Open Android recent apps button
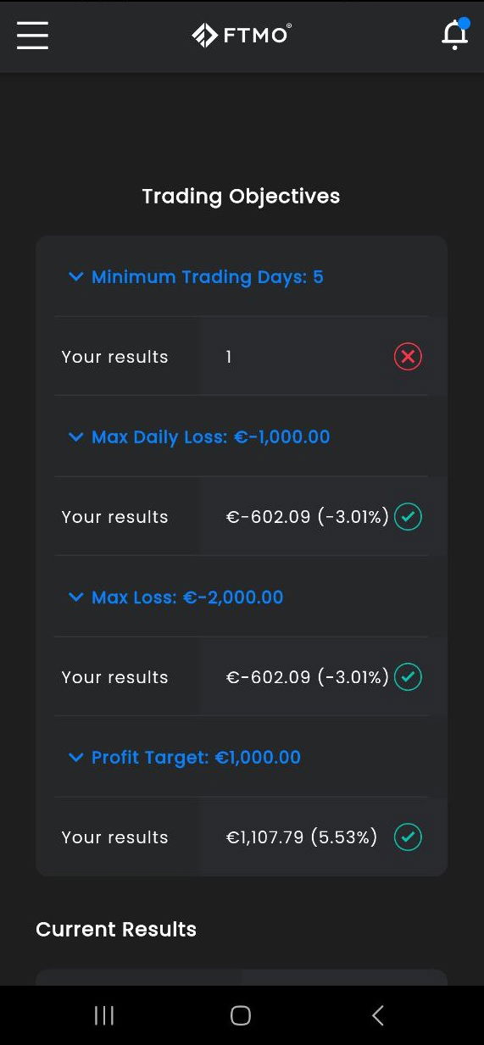This screenshot has height=1045, width=484. 104,1015
